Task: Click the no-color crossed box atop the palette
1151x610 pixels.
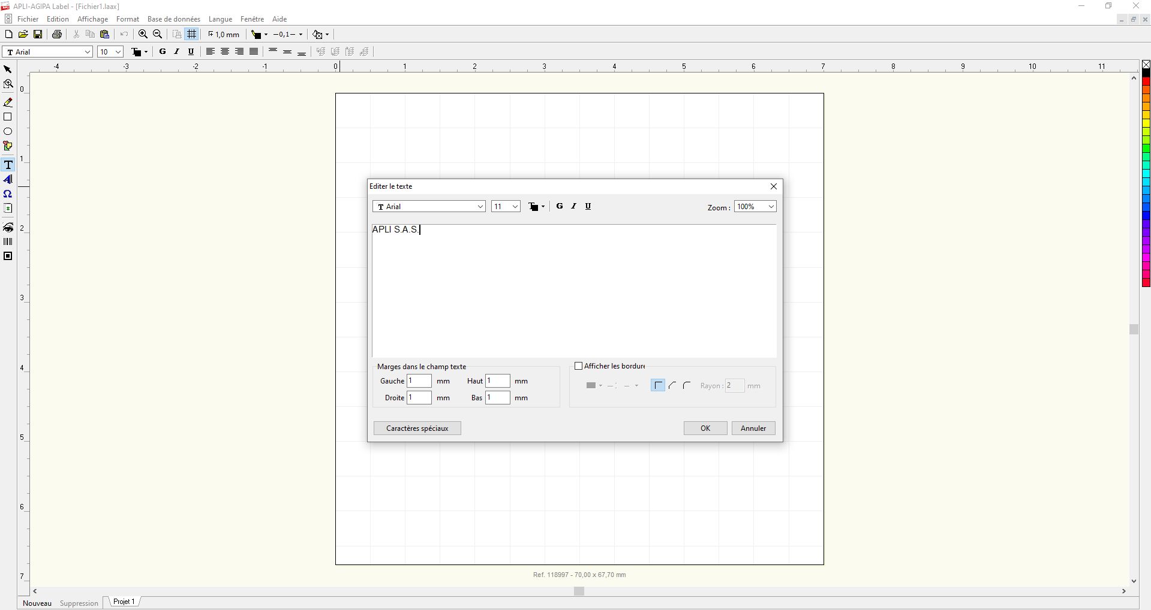Action: (1146, 65)
